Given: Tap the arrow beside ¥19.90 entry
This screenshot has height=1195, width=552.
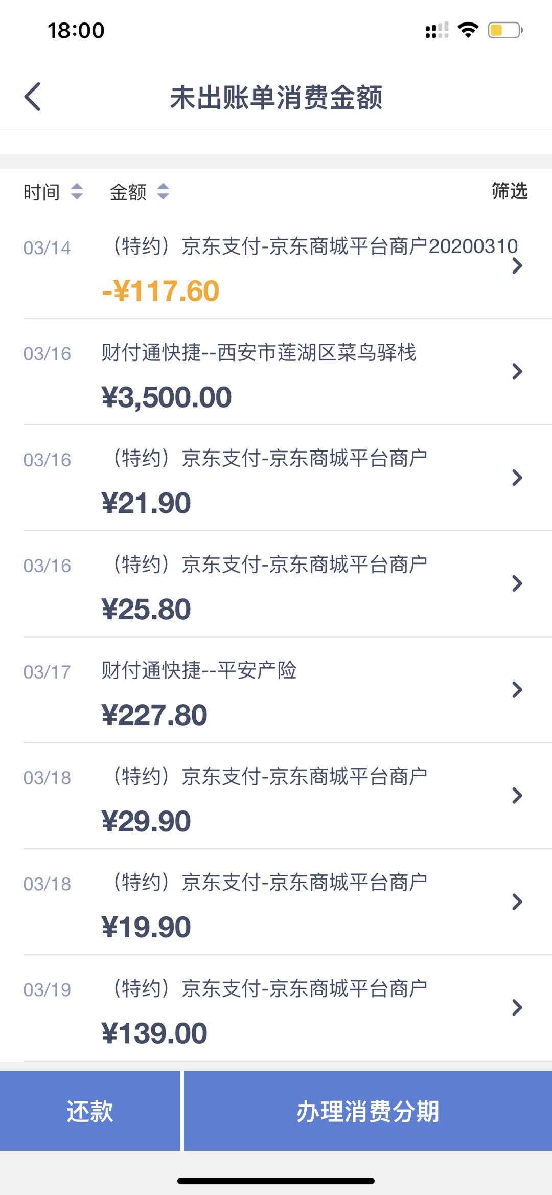Looking at the screenshot, I should (517, 901).
